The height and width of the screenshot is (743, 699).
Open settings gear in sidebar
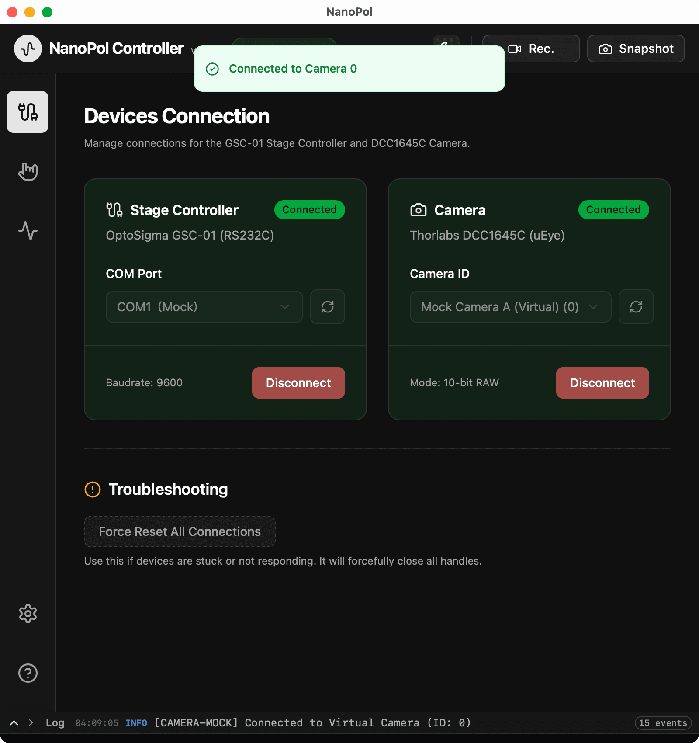(x=28, y=614)
